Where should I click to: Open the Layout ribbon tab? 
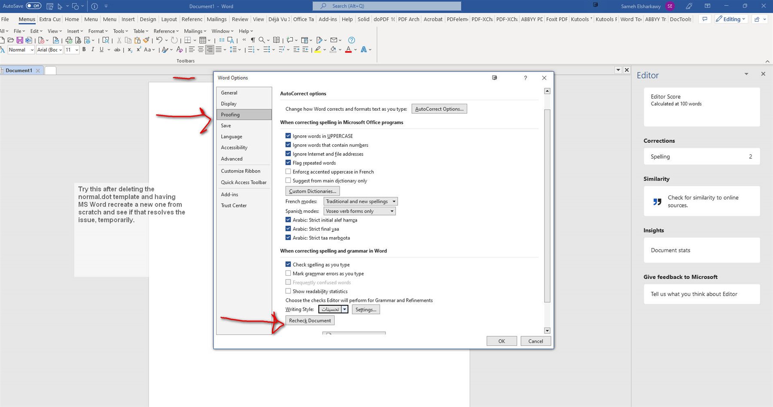pos(169,19)
